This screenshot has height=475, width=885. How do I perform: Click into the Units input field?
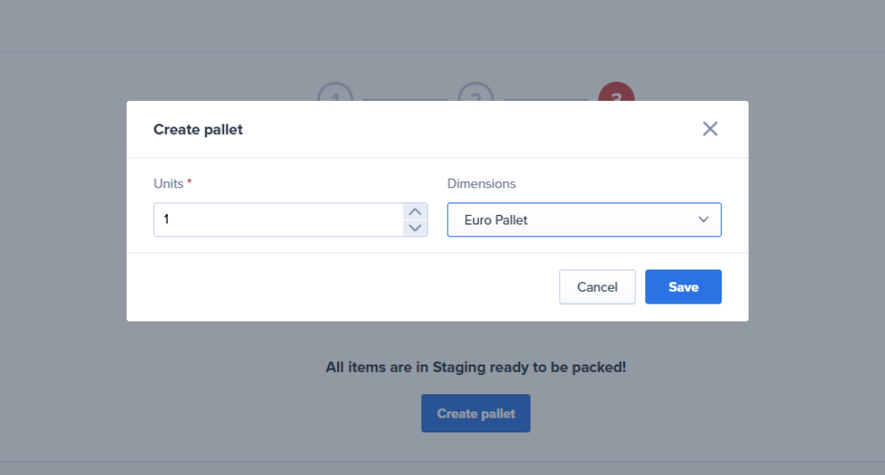click(x=278, y=220)
